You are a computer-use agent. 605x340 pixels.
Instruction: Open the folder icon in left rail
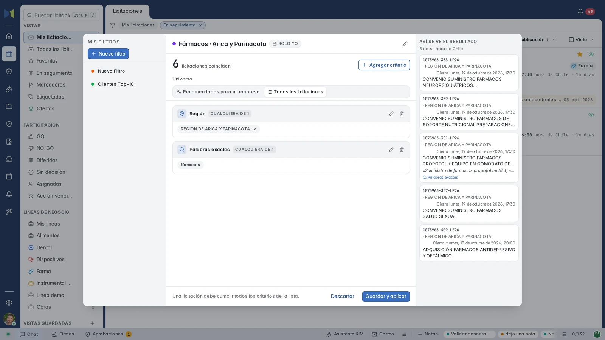pos(9,107)
